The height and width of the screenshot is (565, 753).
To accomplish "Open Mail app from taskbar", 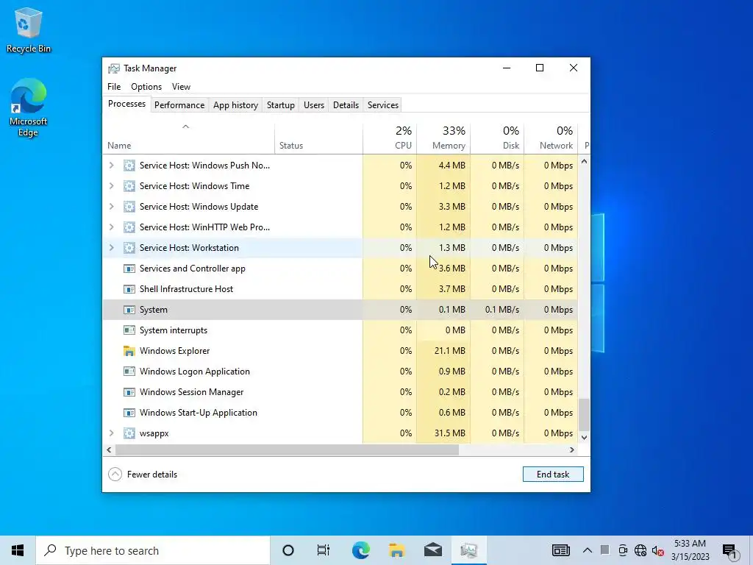I will tap(432, 550).
